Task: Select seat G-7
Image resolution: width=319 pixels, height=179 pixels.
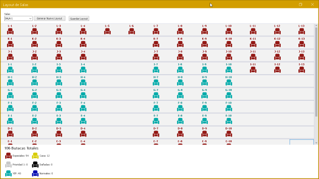Action: 156,95
